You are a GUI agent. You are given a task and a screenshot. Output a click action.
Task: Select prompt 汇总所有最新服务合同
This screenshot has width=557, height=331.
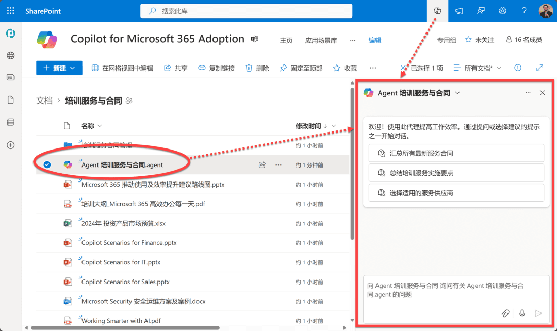click(x=456, y=153)
